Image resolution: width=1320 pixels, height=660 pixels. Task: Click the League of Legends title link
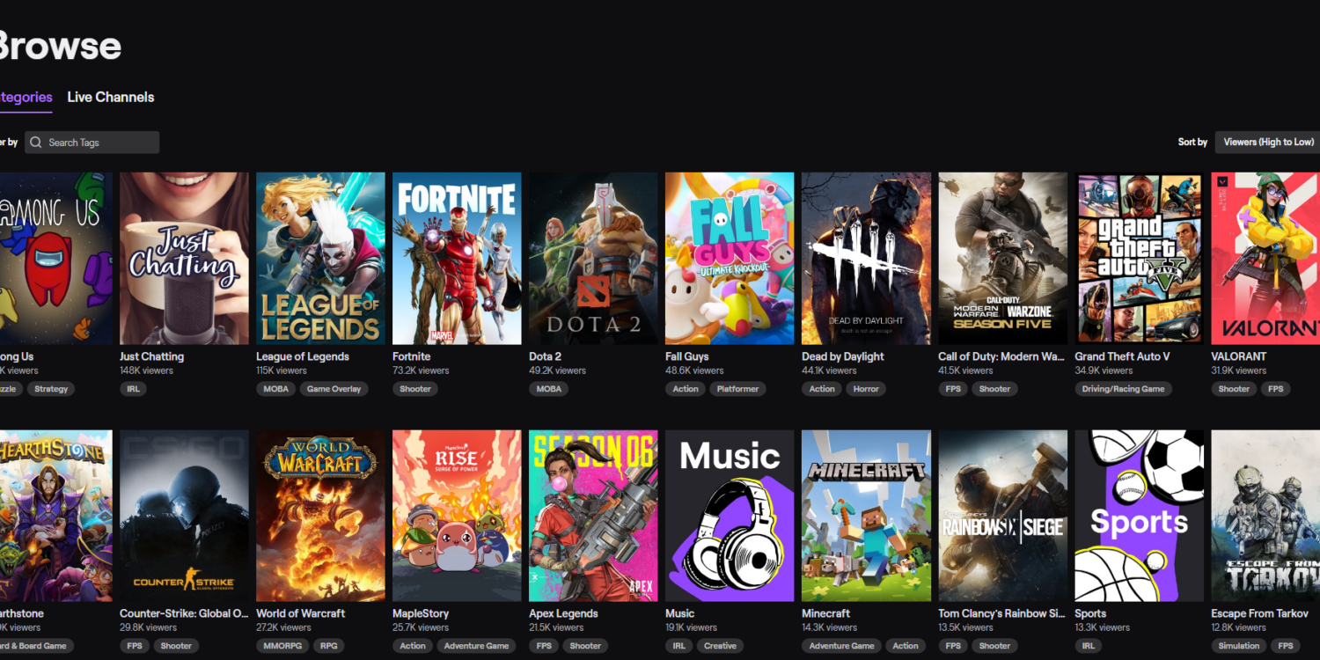coord(302,356)
